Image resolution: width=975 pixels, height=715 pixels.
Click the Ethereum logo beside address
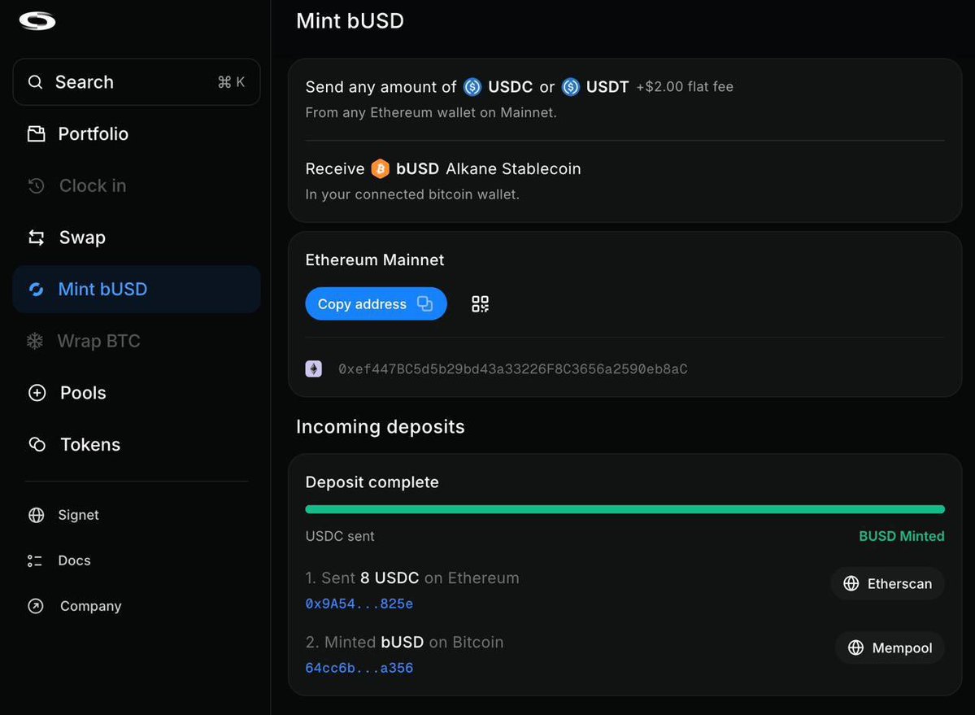(x=313, y=368)
